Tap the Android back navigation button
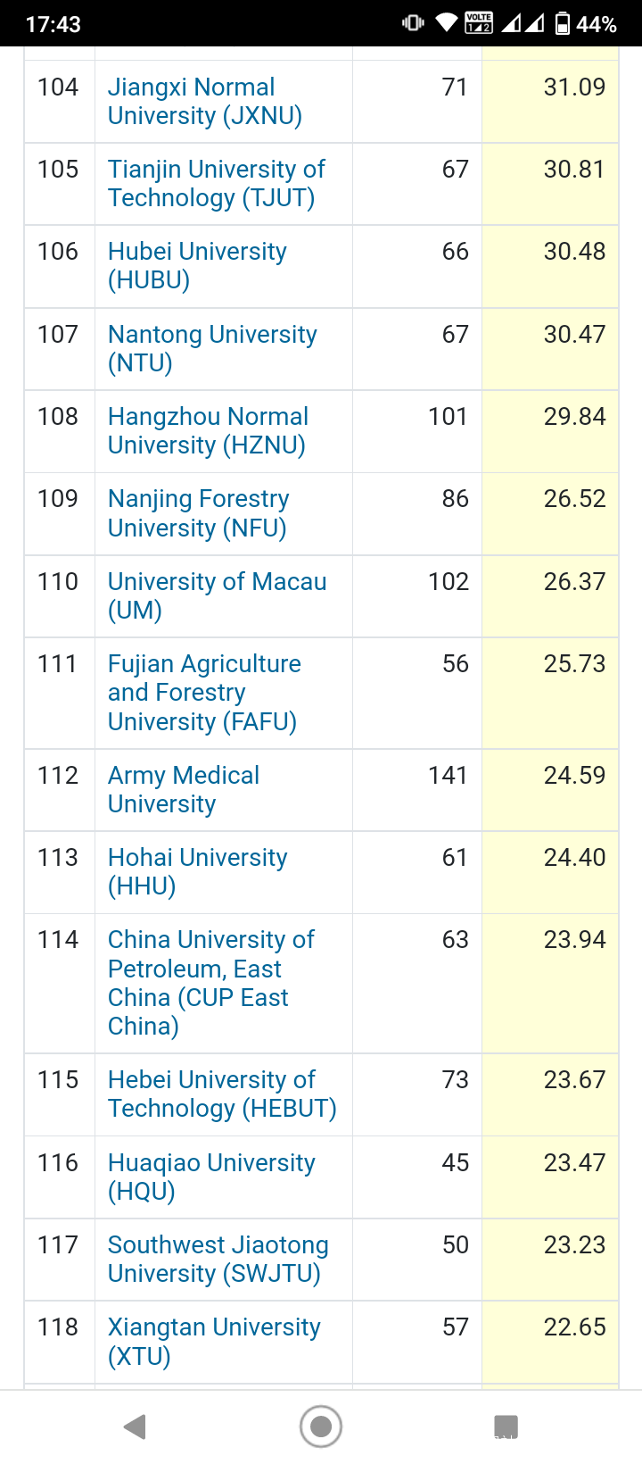Image resolution: width=642 pixels, height=1464 pixels. 136,1427
